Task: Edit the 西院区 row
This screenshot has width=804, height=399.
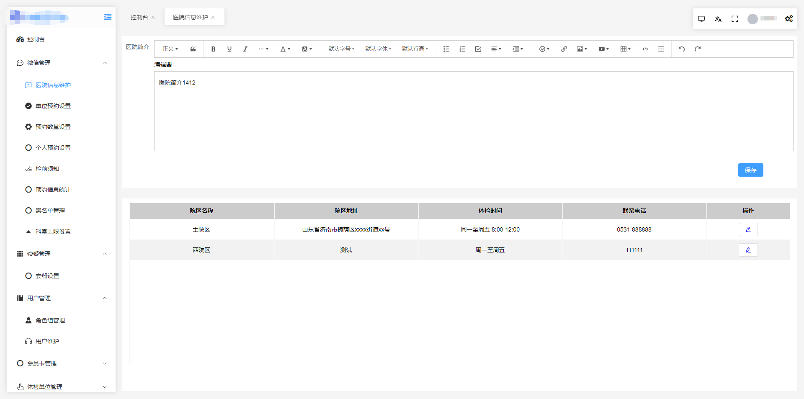Action: [x=748, y=250]
